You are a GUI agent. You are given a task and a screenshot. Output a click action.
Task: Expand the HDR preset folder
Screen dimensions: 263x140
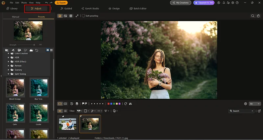pos(9,58)
